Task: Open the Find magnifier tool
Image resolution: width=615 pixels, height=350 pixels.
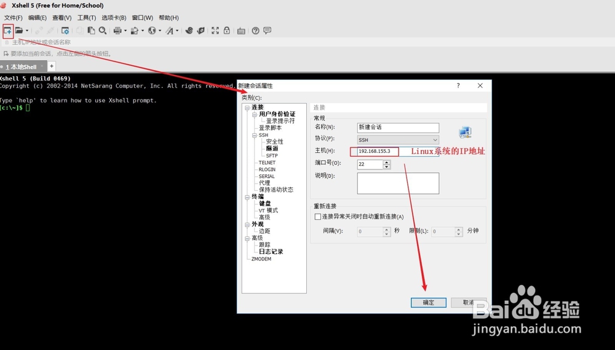Action: (103, 31)
